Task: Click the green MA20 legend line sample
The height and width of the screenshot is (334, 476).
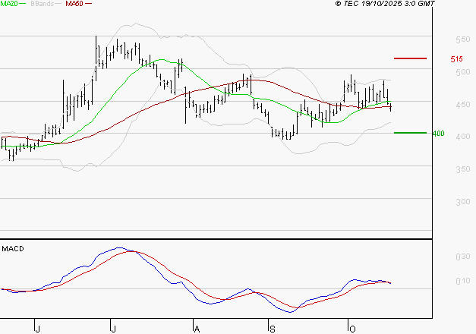Action: pos(23,4)
